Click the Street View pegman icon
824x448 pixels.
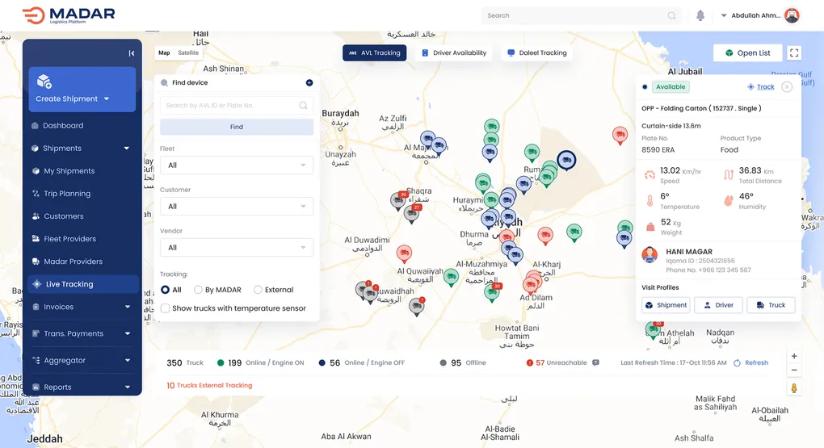794,388
